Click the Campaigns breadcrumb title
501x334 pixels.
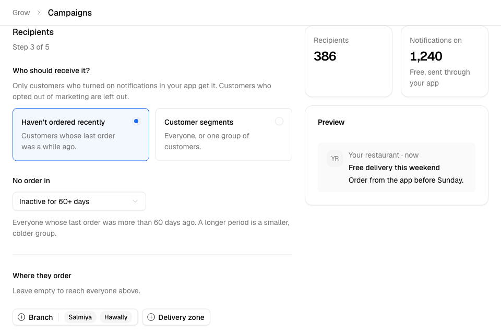(69, 13)
